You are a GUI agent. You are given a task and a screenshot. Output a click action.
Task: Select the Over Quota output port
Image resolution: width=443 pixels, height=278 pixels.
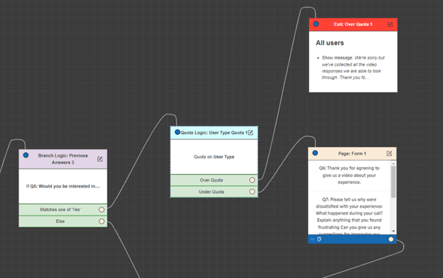click(252, 180)
